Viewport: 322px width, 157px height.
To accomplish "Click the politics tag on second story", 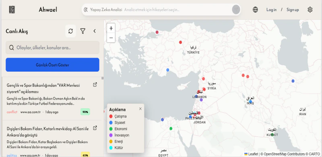I will [x=12, y=155].
